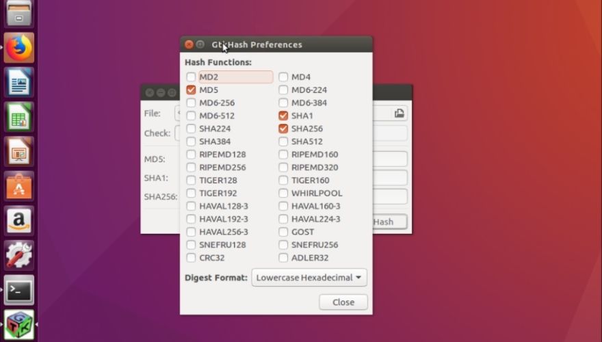Enable the RIPEMD320 checkbox
Screen dimensions: 602x342
click(x=283, y=168)
